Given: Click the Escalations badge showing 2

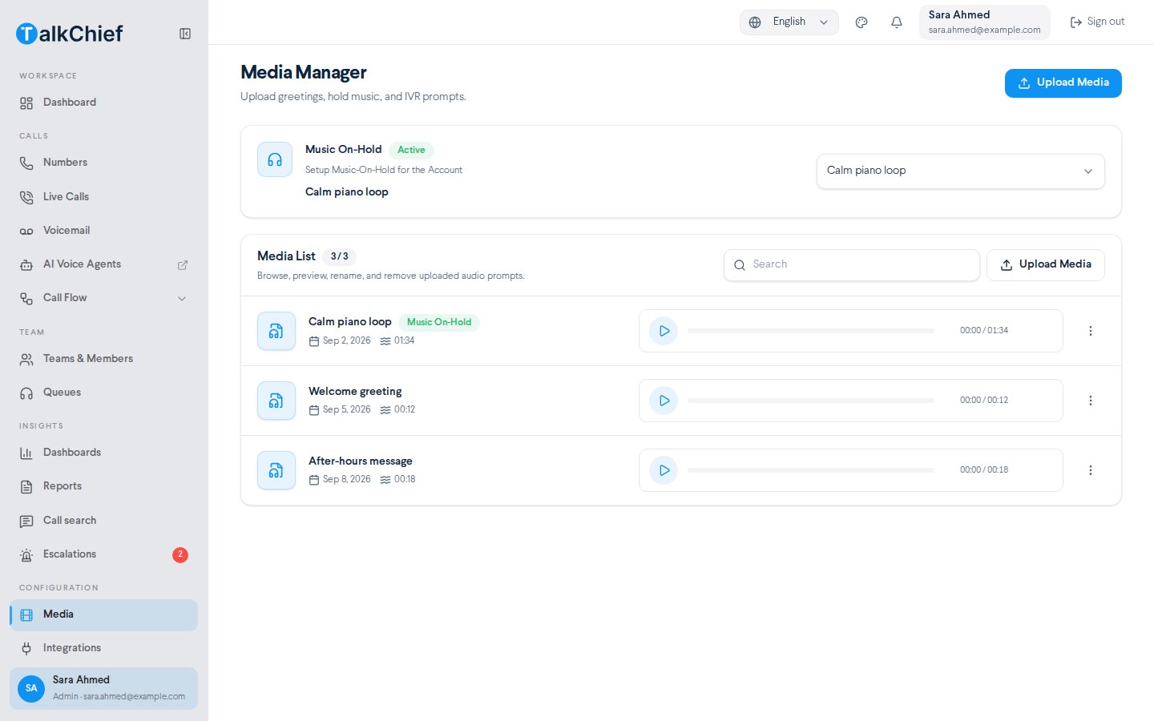Looking at the screenshot, I should (x=180, y=554).
